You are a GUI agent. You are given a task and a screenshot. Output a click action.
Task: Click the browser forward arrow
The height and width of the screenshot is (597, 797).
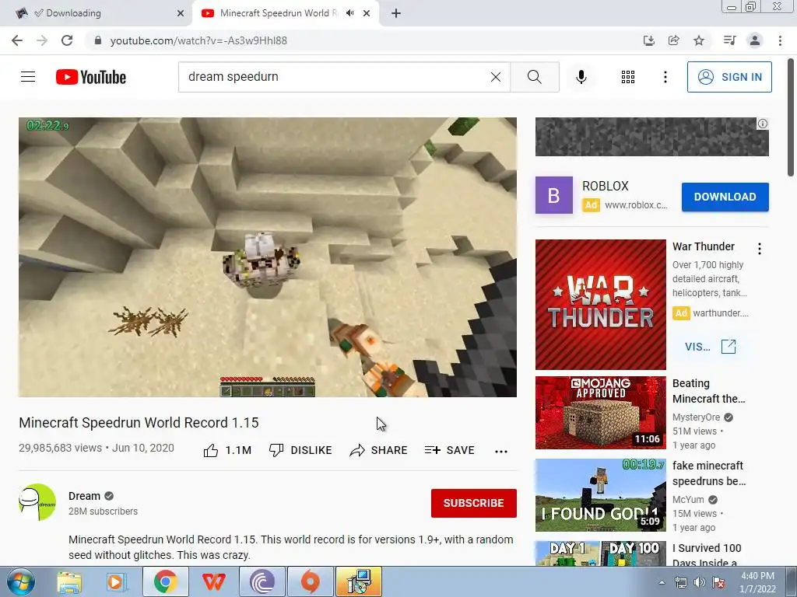click(x=42, y=40)
